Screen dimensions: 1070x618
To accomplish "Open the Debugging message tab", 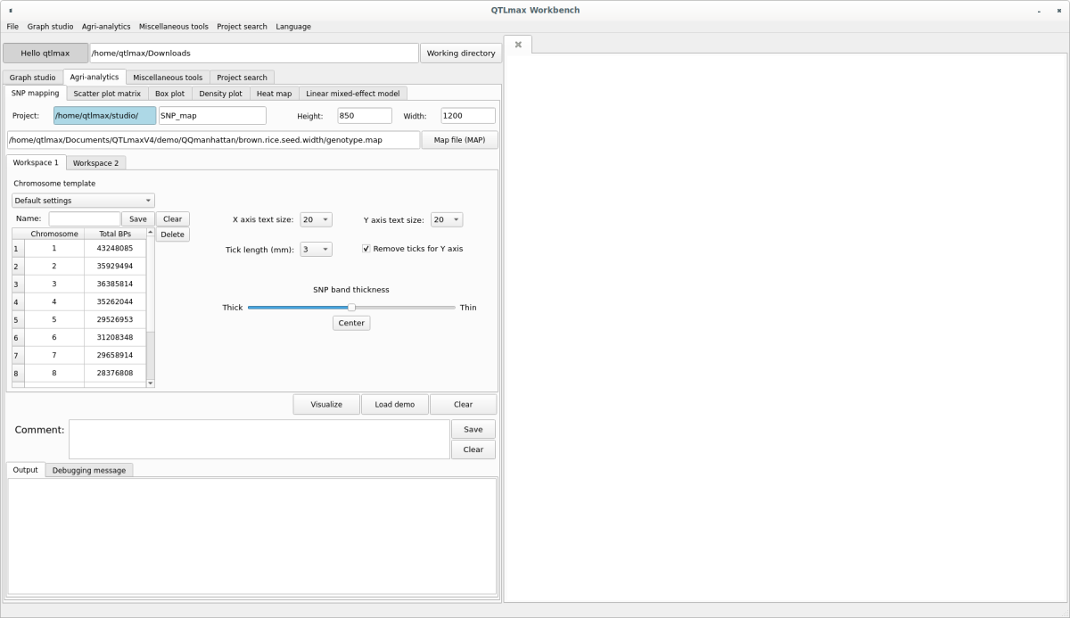I will click(88, 470).
